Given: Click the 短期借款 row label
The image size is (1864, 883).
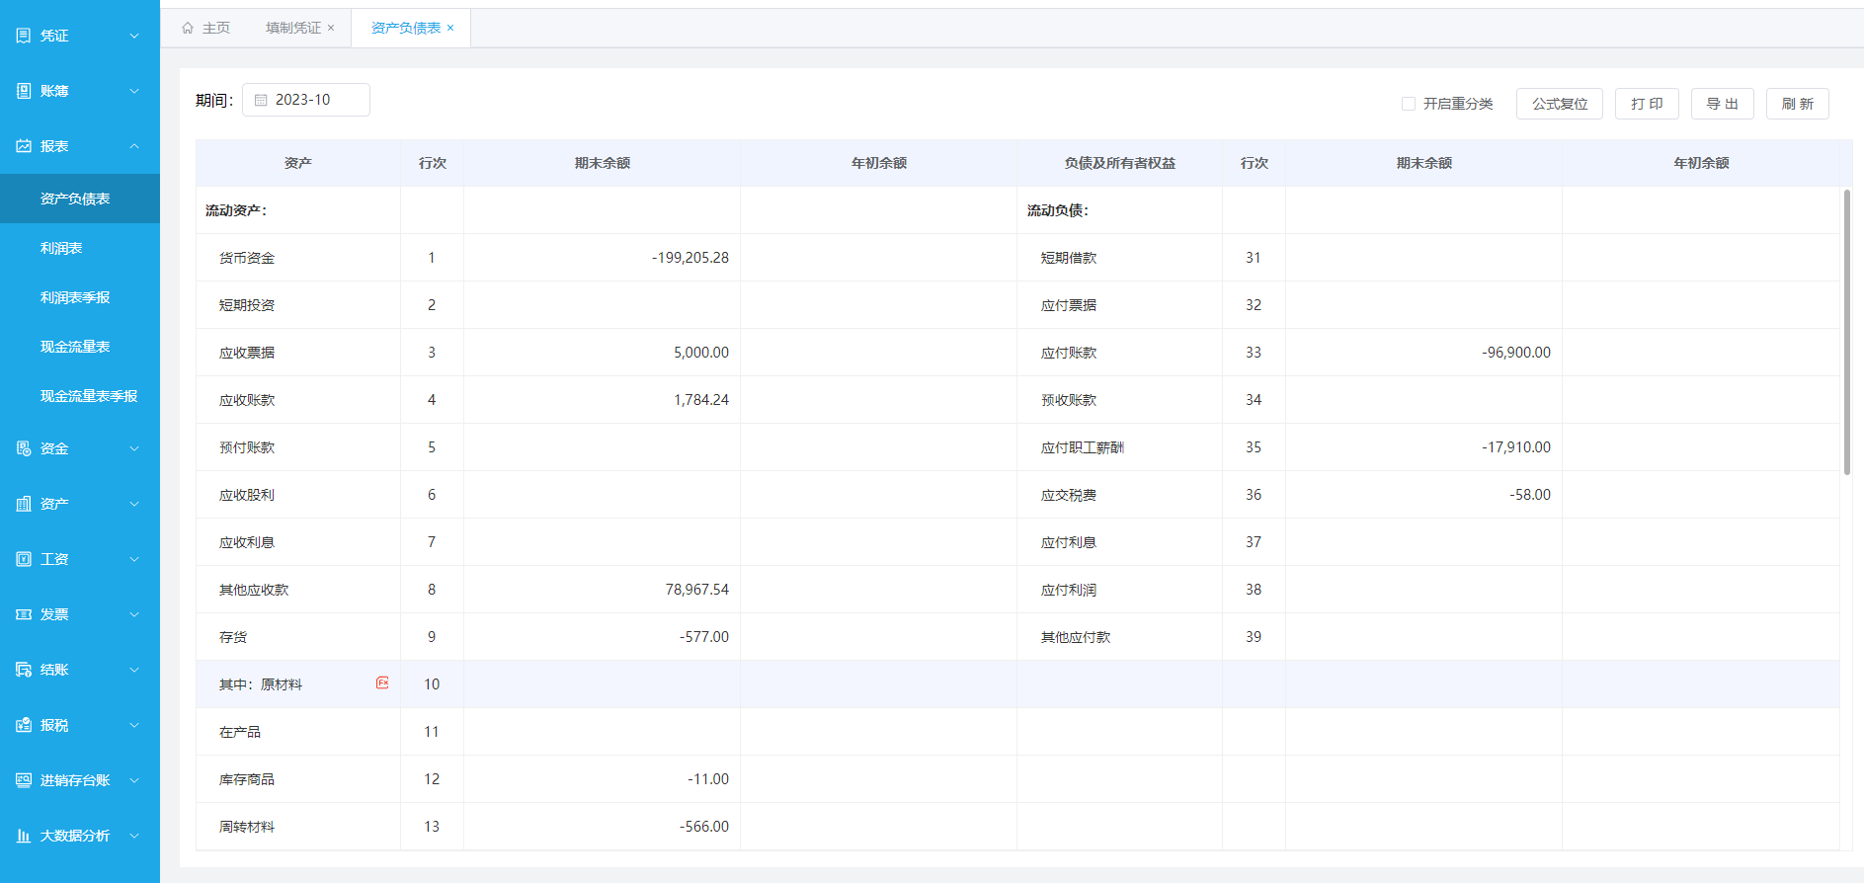Looking at the screenshot, I should (x=1069, y=258).
